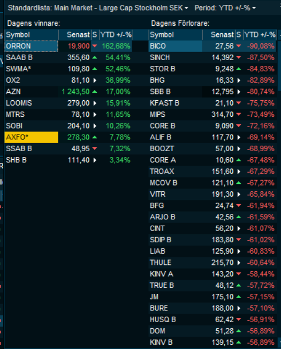The height and width of the screenshot is (349, 281).
Task: Select the VITR symbol
Action: pyautogui.click(x=157, y=194)
